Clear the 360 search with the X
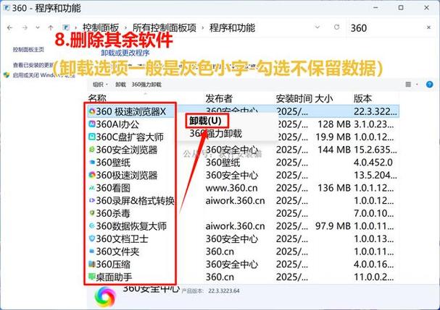440x310 pixels. [x=429, y=27]
